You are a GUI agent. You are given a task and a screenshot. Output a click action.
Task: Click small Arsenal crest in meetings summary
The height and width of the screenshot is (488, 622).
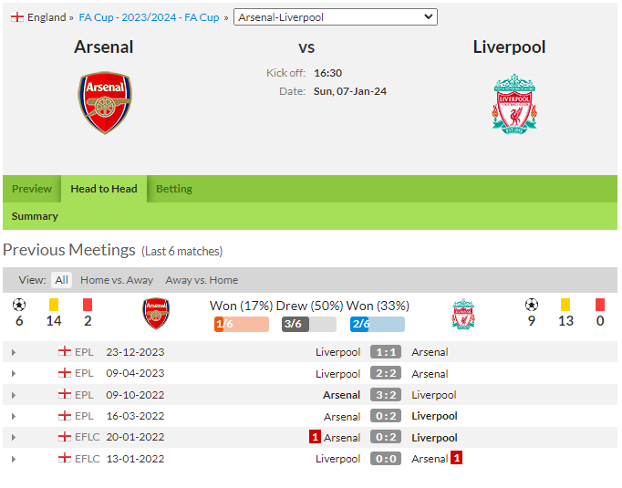tap(156, 314)
